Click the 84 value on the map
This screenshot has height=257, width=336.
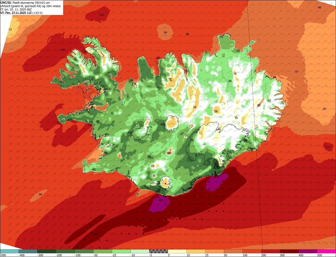(x=165, y=32)
